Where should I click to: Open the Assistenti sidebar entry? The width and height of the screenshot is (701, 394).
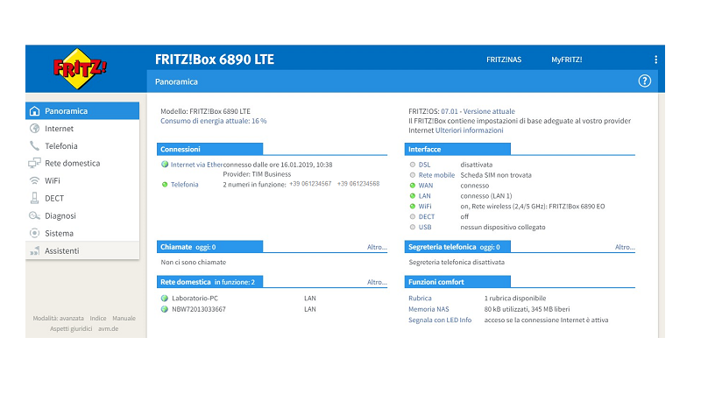pos(82,250)
